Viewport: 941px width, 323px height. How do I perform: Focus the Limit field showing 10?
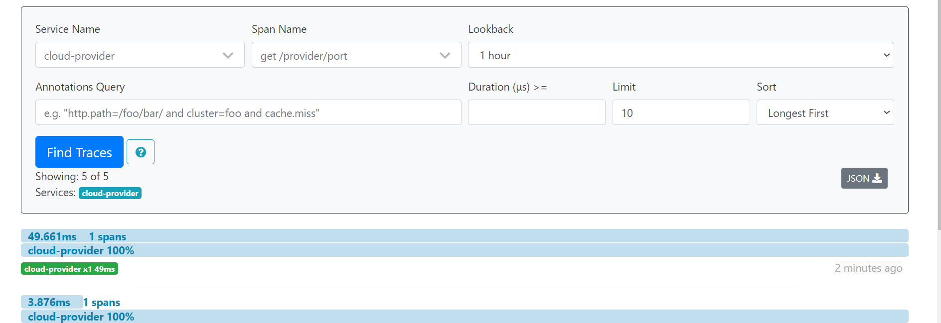tap(681, 112)
